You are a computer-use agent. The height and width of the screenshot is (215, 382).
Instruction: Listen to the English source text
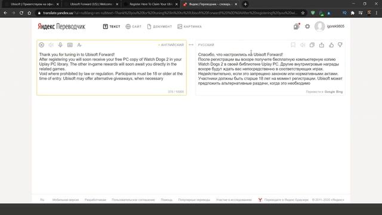point(51,45)
